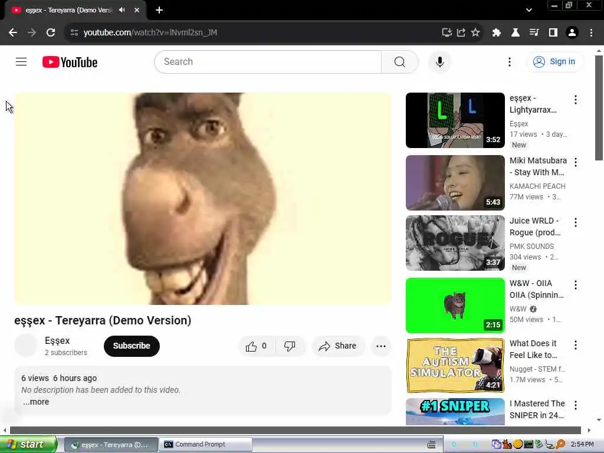Open Lightyarrax thumbnail 3:52
Viewport: 604px width, 453px height.
pyautogui.click(x=455, y=120)
